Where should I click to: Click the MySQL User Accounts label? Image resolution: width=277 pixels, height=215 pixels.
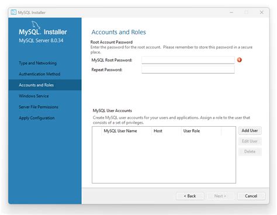112,110
